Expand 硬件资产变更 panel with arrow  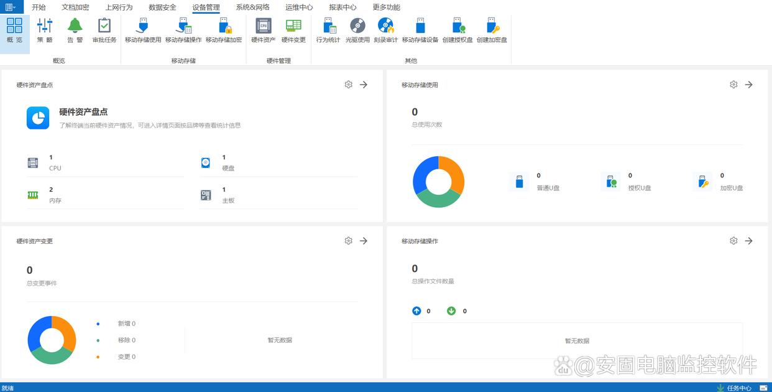coord(364,241)
